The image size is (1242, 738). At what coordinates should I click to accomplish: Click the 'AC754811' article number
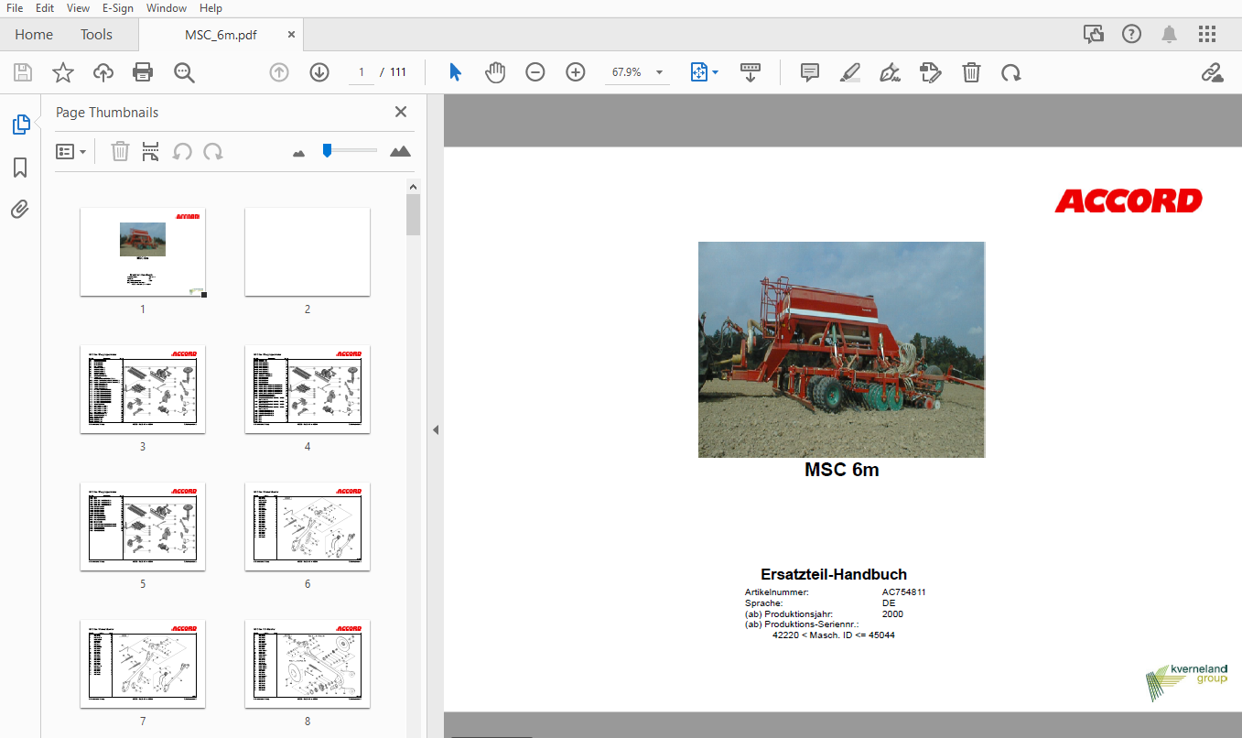point(904,592)
